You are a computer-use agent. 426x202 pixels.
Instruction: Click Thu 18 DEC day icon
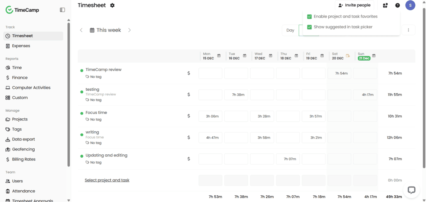[x=296, y=56]
